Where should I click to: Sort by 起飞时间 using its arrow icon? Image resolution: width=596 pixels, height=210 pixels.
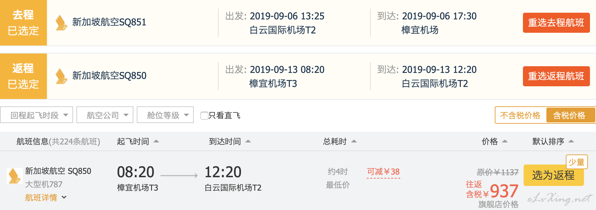(x=156, y=141)
